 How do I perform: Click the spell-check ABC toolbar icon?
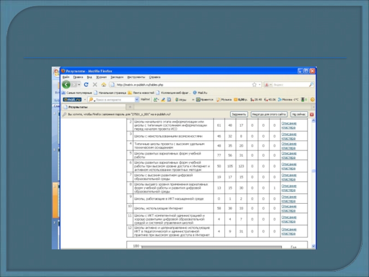[x=156, y=100]
